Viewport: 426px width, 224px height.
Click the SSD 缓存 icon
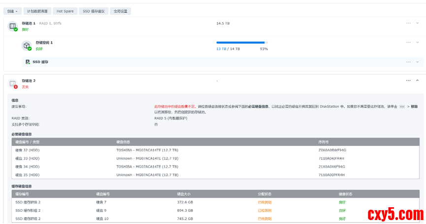point(28,62)
